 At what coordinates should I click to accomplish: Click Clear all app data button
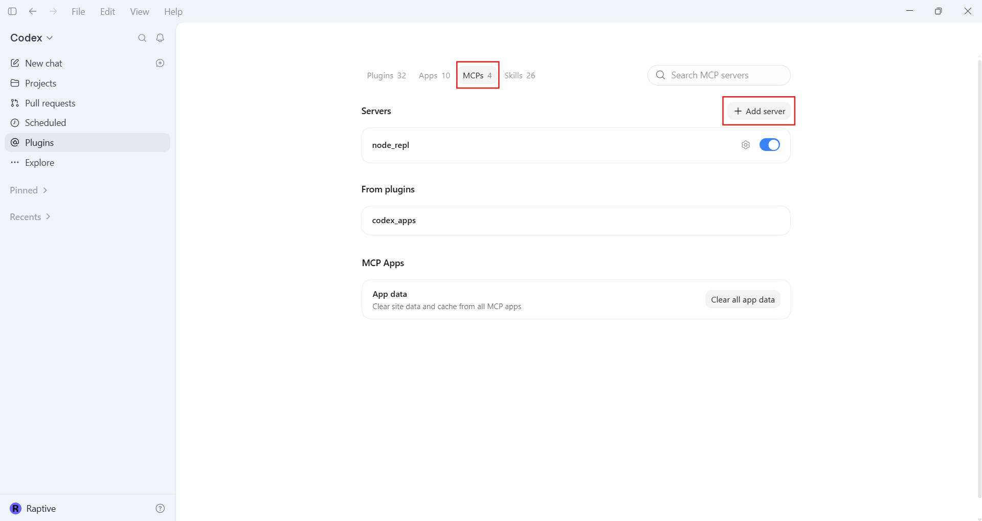pyautogui.click(x=743, y=299)
